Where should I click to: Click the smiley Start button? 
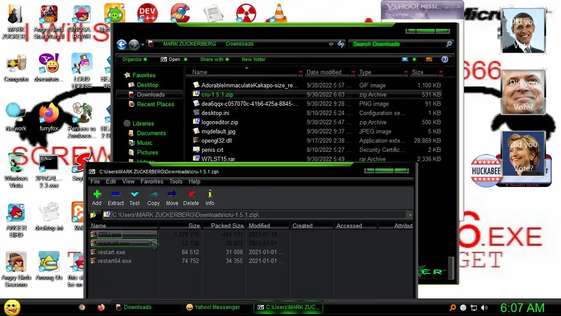[x=12, y=307]
